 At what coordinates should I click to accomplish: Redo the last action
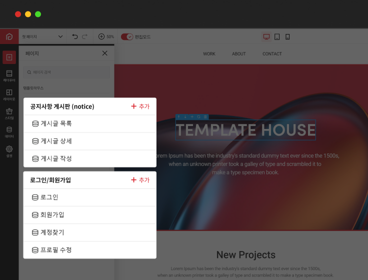84,36
